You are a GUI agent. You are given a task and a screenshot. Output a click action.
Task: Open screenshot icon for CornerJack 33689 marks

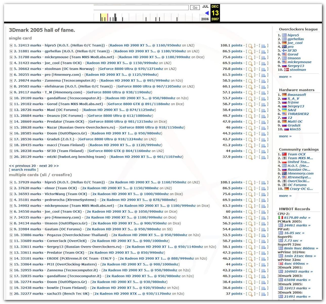click(x=264, y=241)
